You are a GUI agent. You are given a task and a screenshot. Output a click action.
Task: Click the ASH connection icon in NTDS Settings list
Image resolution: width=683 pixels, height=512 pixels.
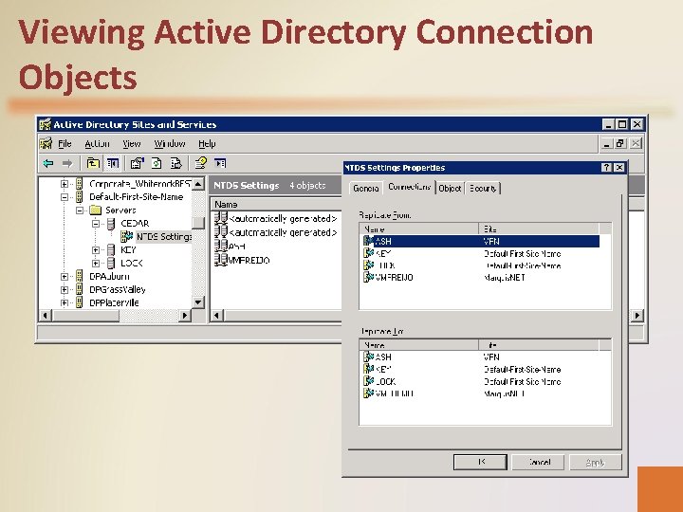221,246
